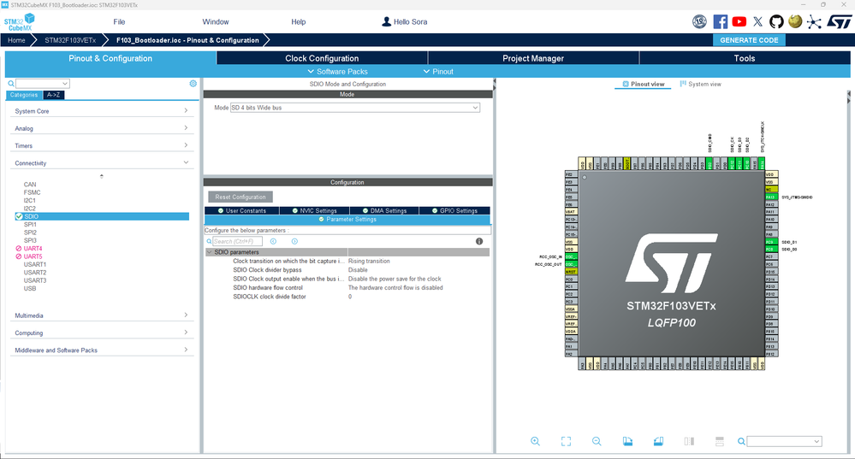The width and height of the screenshot is (855, 459).
Task: Toggle the horizontal split view icon
Action: pos(720,441)
